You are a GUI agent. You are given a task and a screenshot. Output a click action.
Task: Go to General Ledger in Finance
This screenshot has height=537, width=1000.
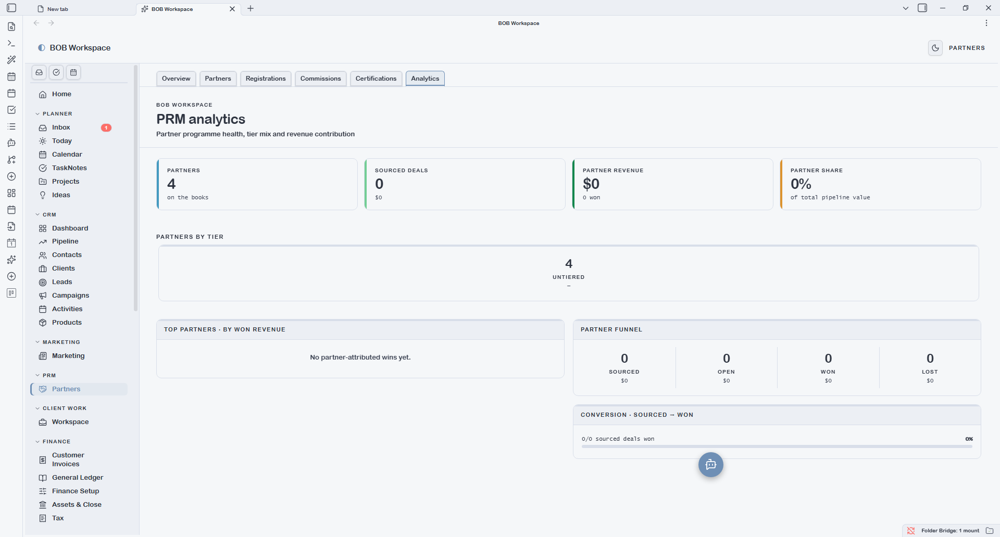[x=79, y=478]
